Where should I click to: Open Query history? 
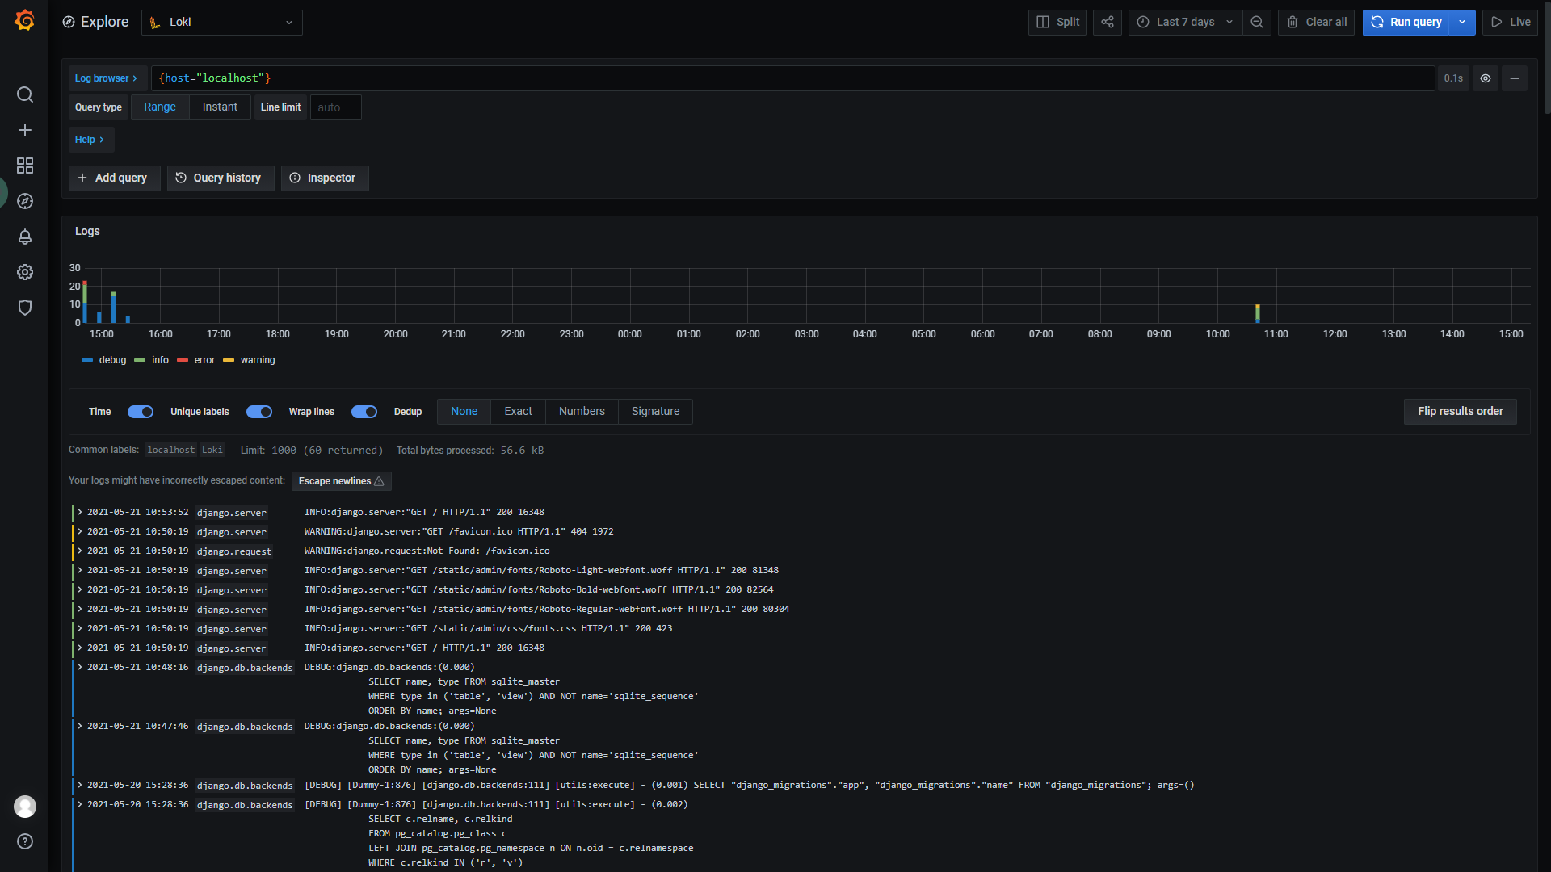pos(221,178)
